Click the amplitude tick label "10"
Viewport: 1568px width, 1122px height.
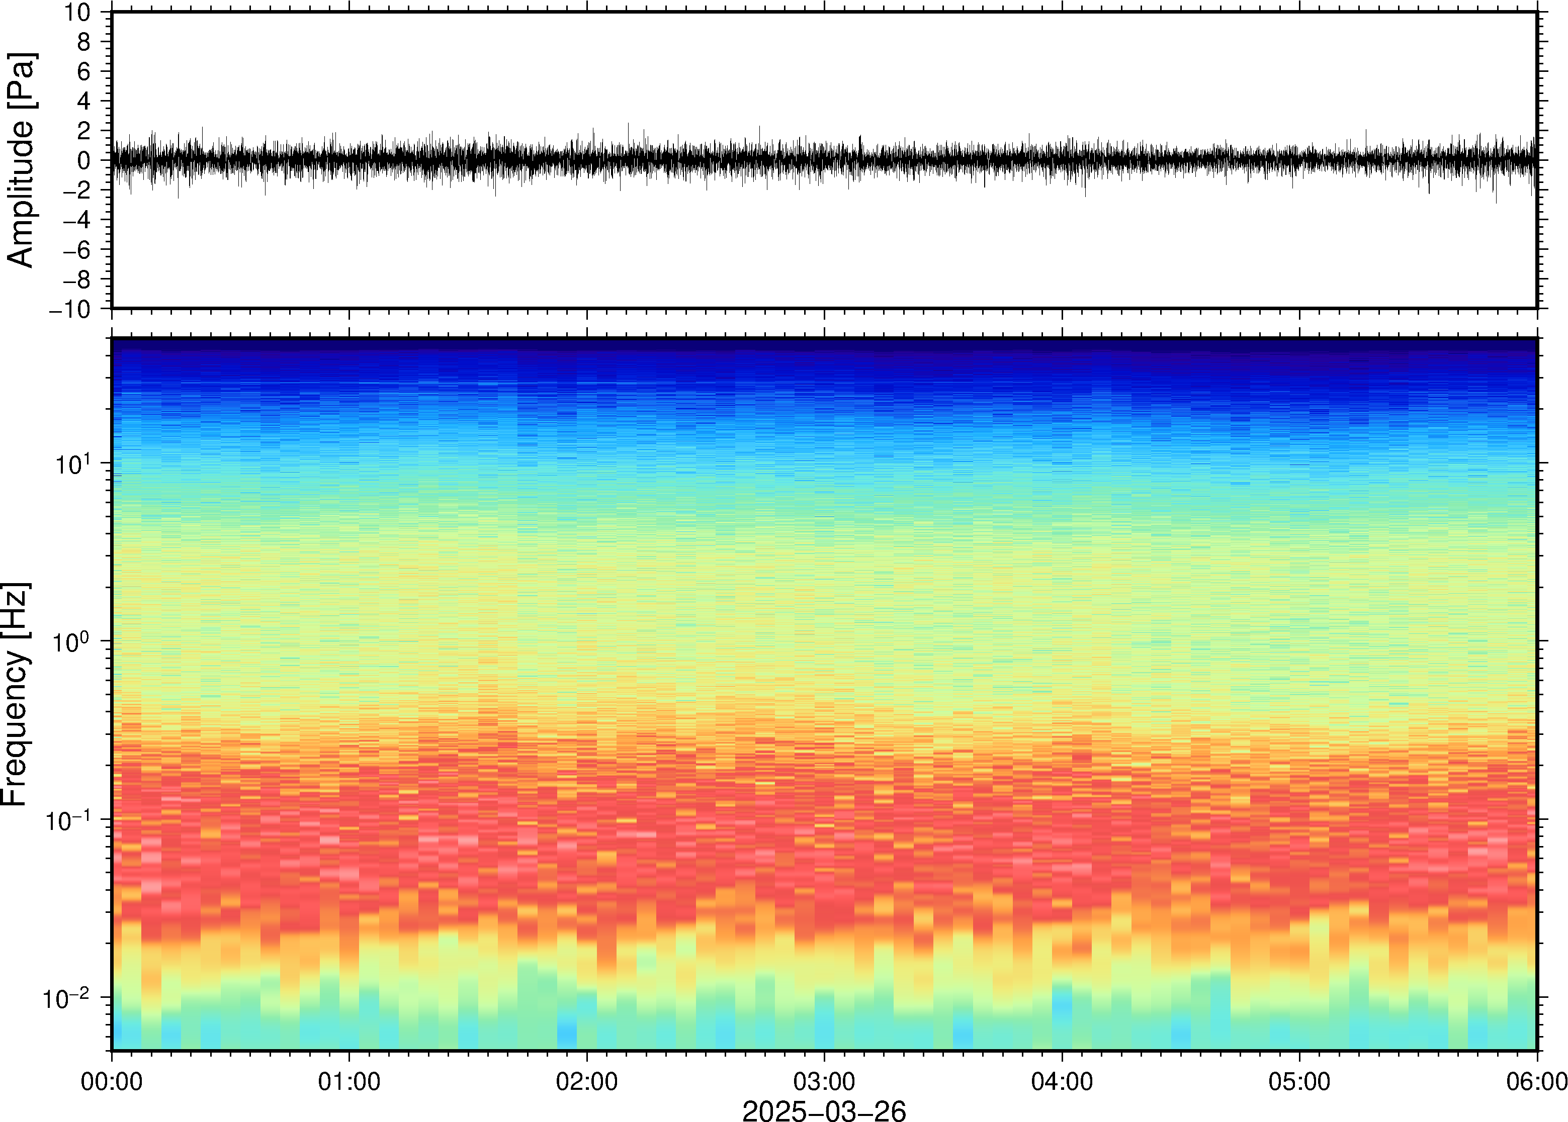coord(77,12)
